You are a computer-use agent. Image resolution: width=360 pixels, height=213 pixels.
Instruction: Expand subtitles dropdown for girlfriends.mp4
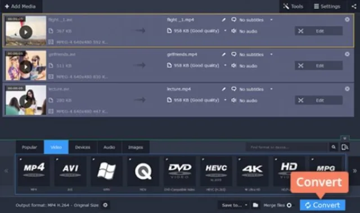[x=271, y=55]
